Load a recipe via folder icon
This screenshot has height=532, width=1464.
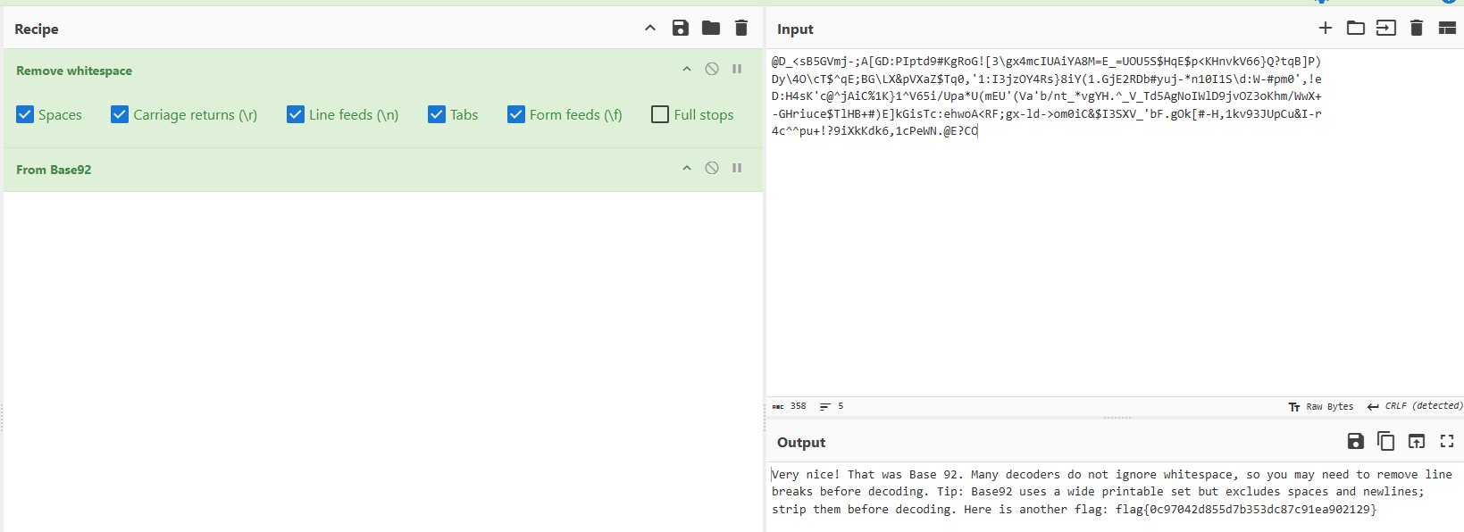711,28
